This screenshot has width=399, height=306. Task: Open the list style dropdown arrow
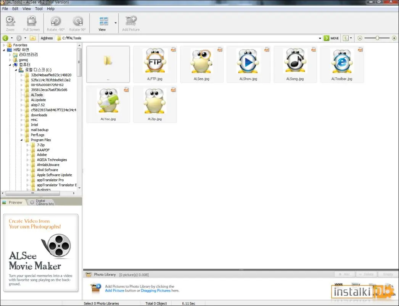click(x=351, y=38)
